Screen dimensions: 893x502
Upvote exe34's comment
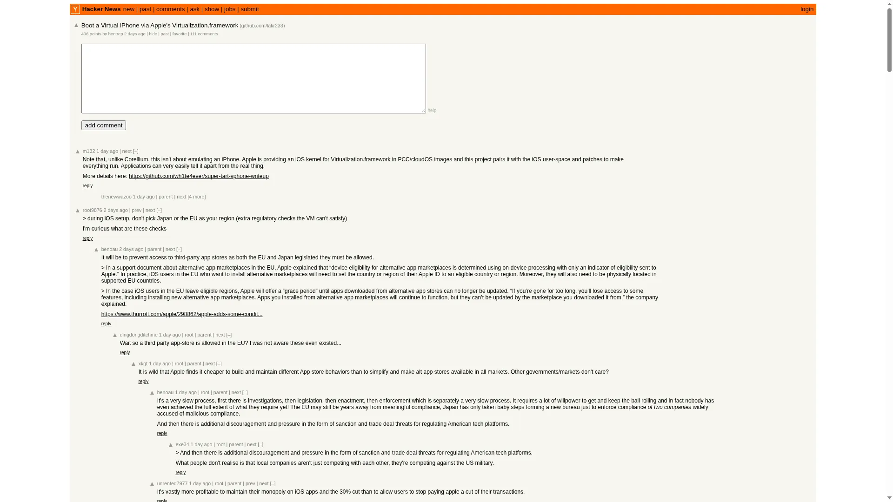click(171, 445)
